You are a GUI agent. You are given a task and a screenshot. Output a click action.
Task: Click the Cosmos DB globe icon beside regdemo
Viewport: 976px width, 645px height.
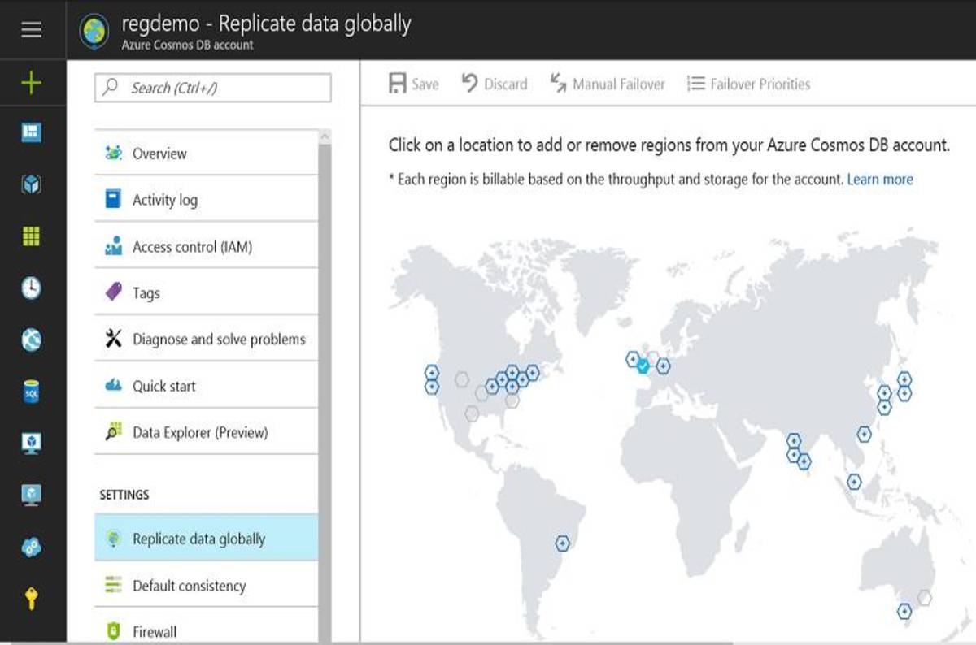pos(95,25)
